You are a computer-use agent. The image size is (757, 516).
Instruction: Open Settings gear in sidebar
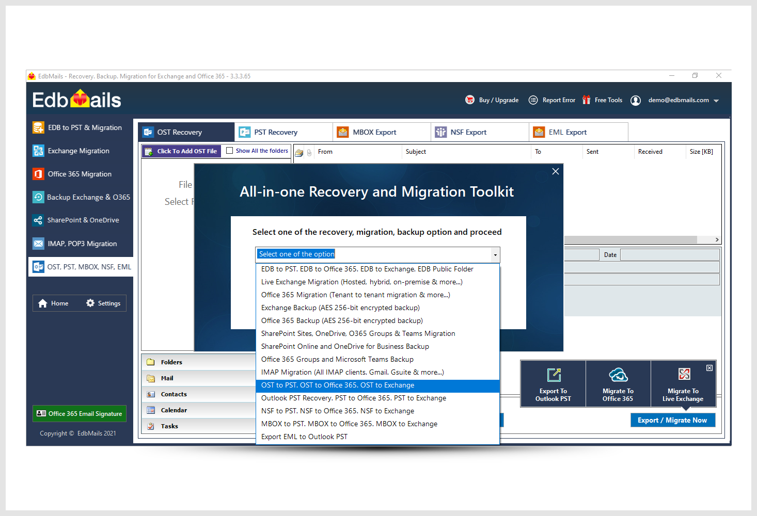[90, 303]
